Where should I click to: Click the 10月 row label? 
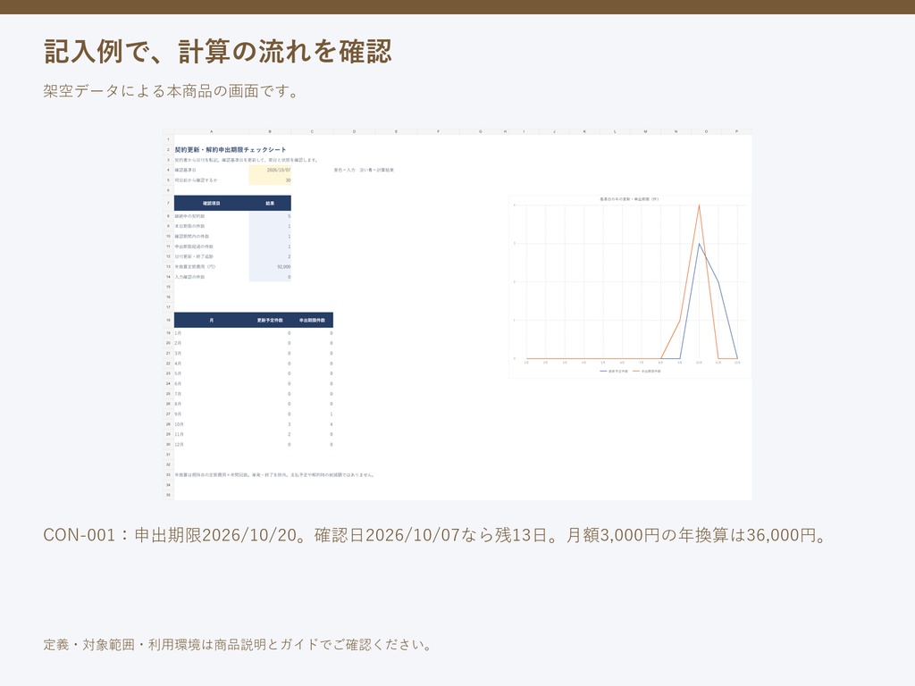pos(179,424)
